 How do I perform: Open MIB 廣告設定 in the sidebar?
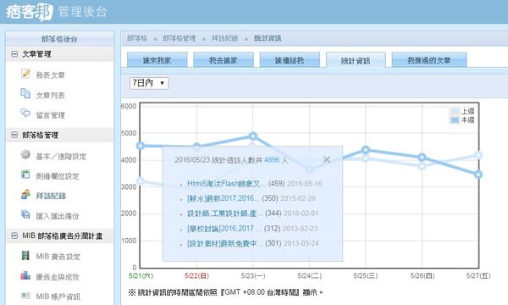pyautogui.click(x=58, y=257)
